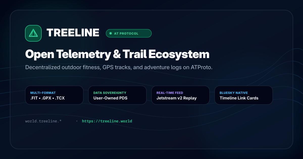
Task: Click the ".FIT • .GPX • .TCX" text
Action: tap(47, 98)
